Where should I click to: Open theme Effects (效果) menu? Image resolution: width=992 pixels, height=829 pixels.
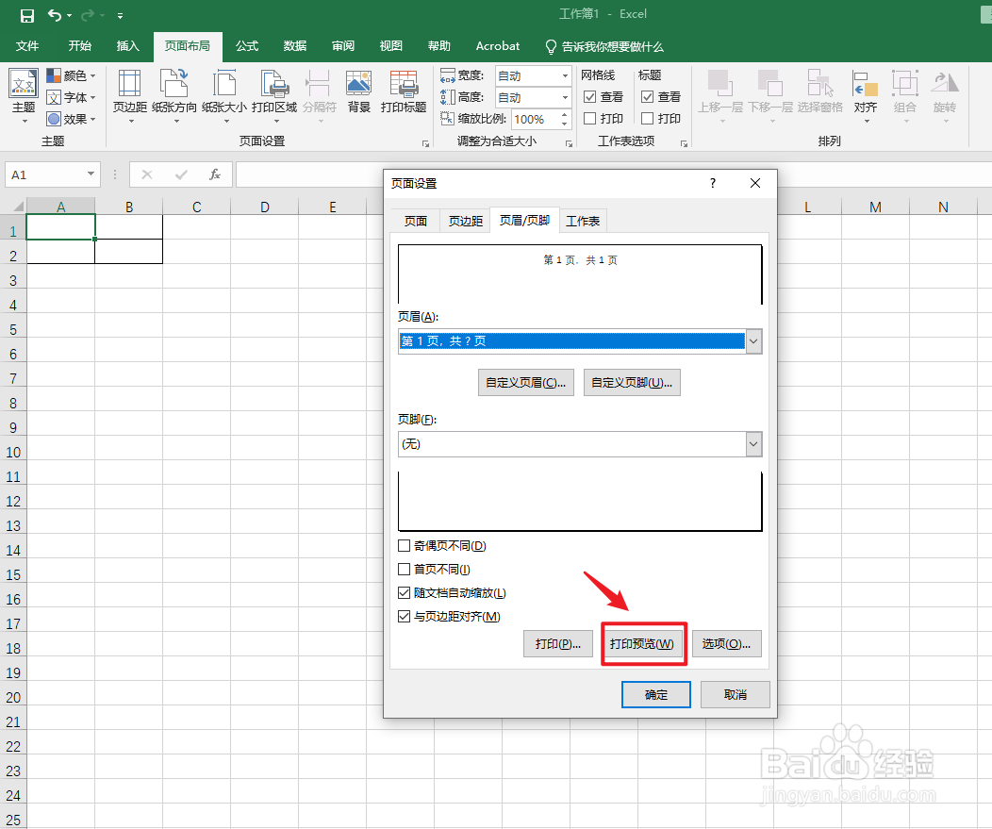71,119
